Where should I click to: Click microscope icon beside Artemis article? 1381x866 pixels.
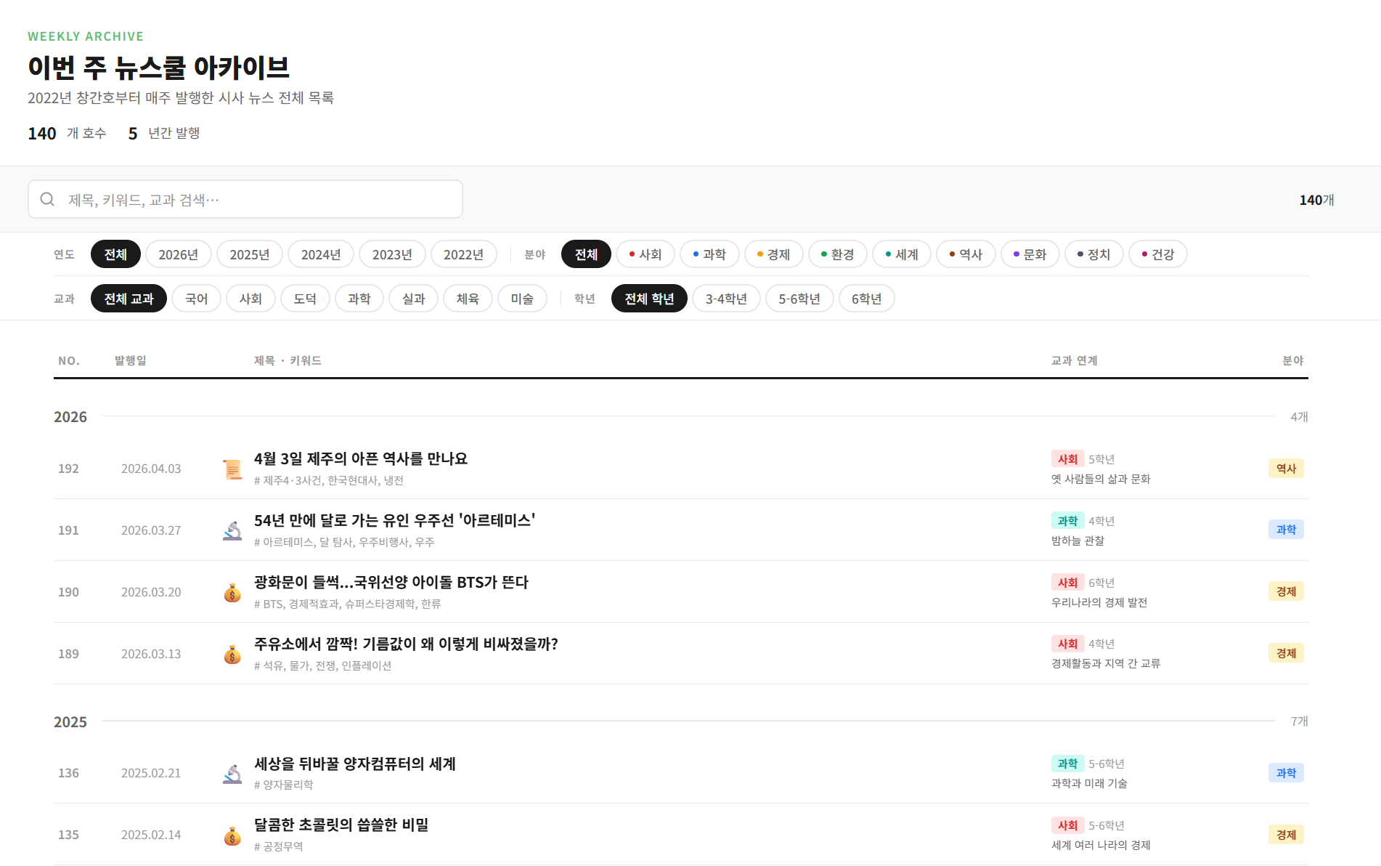pyautogui.click(x=232, y=531)
